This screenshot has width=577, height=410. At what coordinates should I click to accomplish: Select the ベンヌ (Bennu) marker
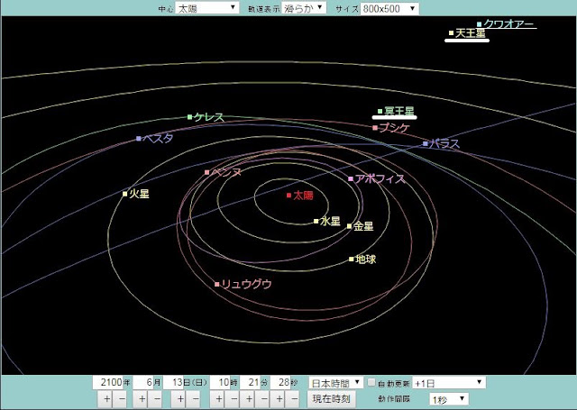tap(206, 172)
